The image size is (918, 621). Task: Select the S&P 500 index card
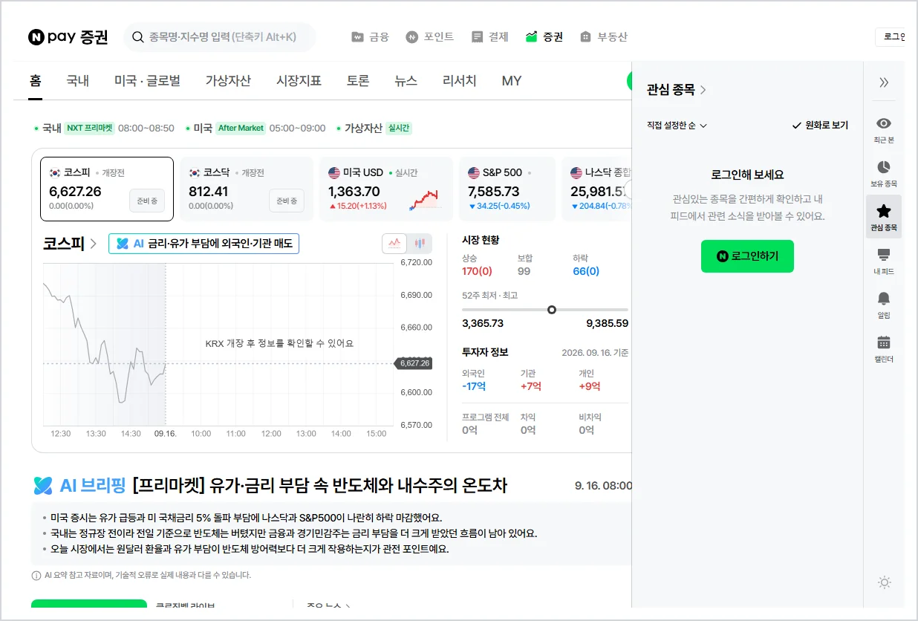pyautogui.click(x=507, y=189)
